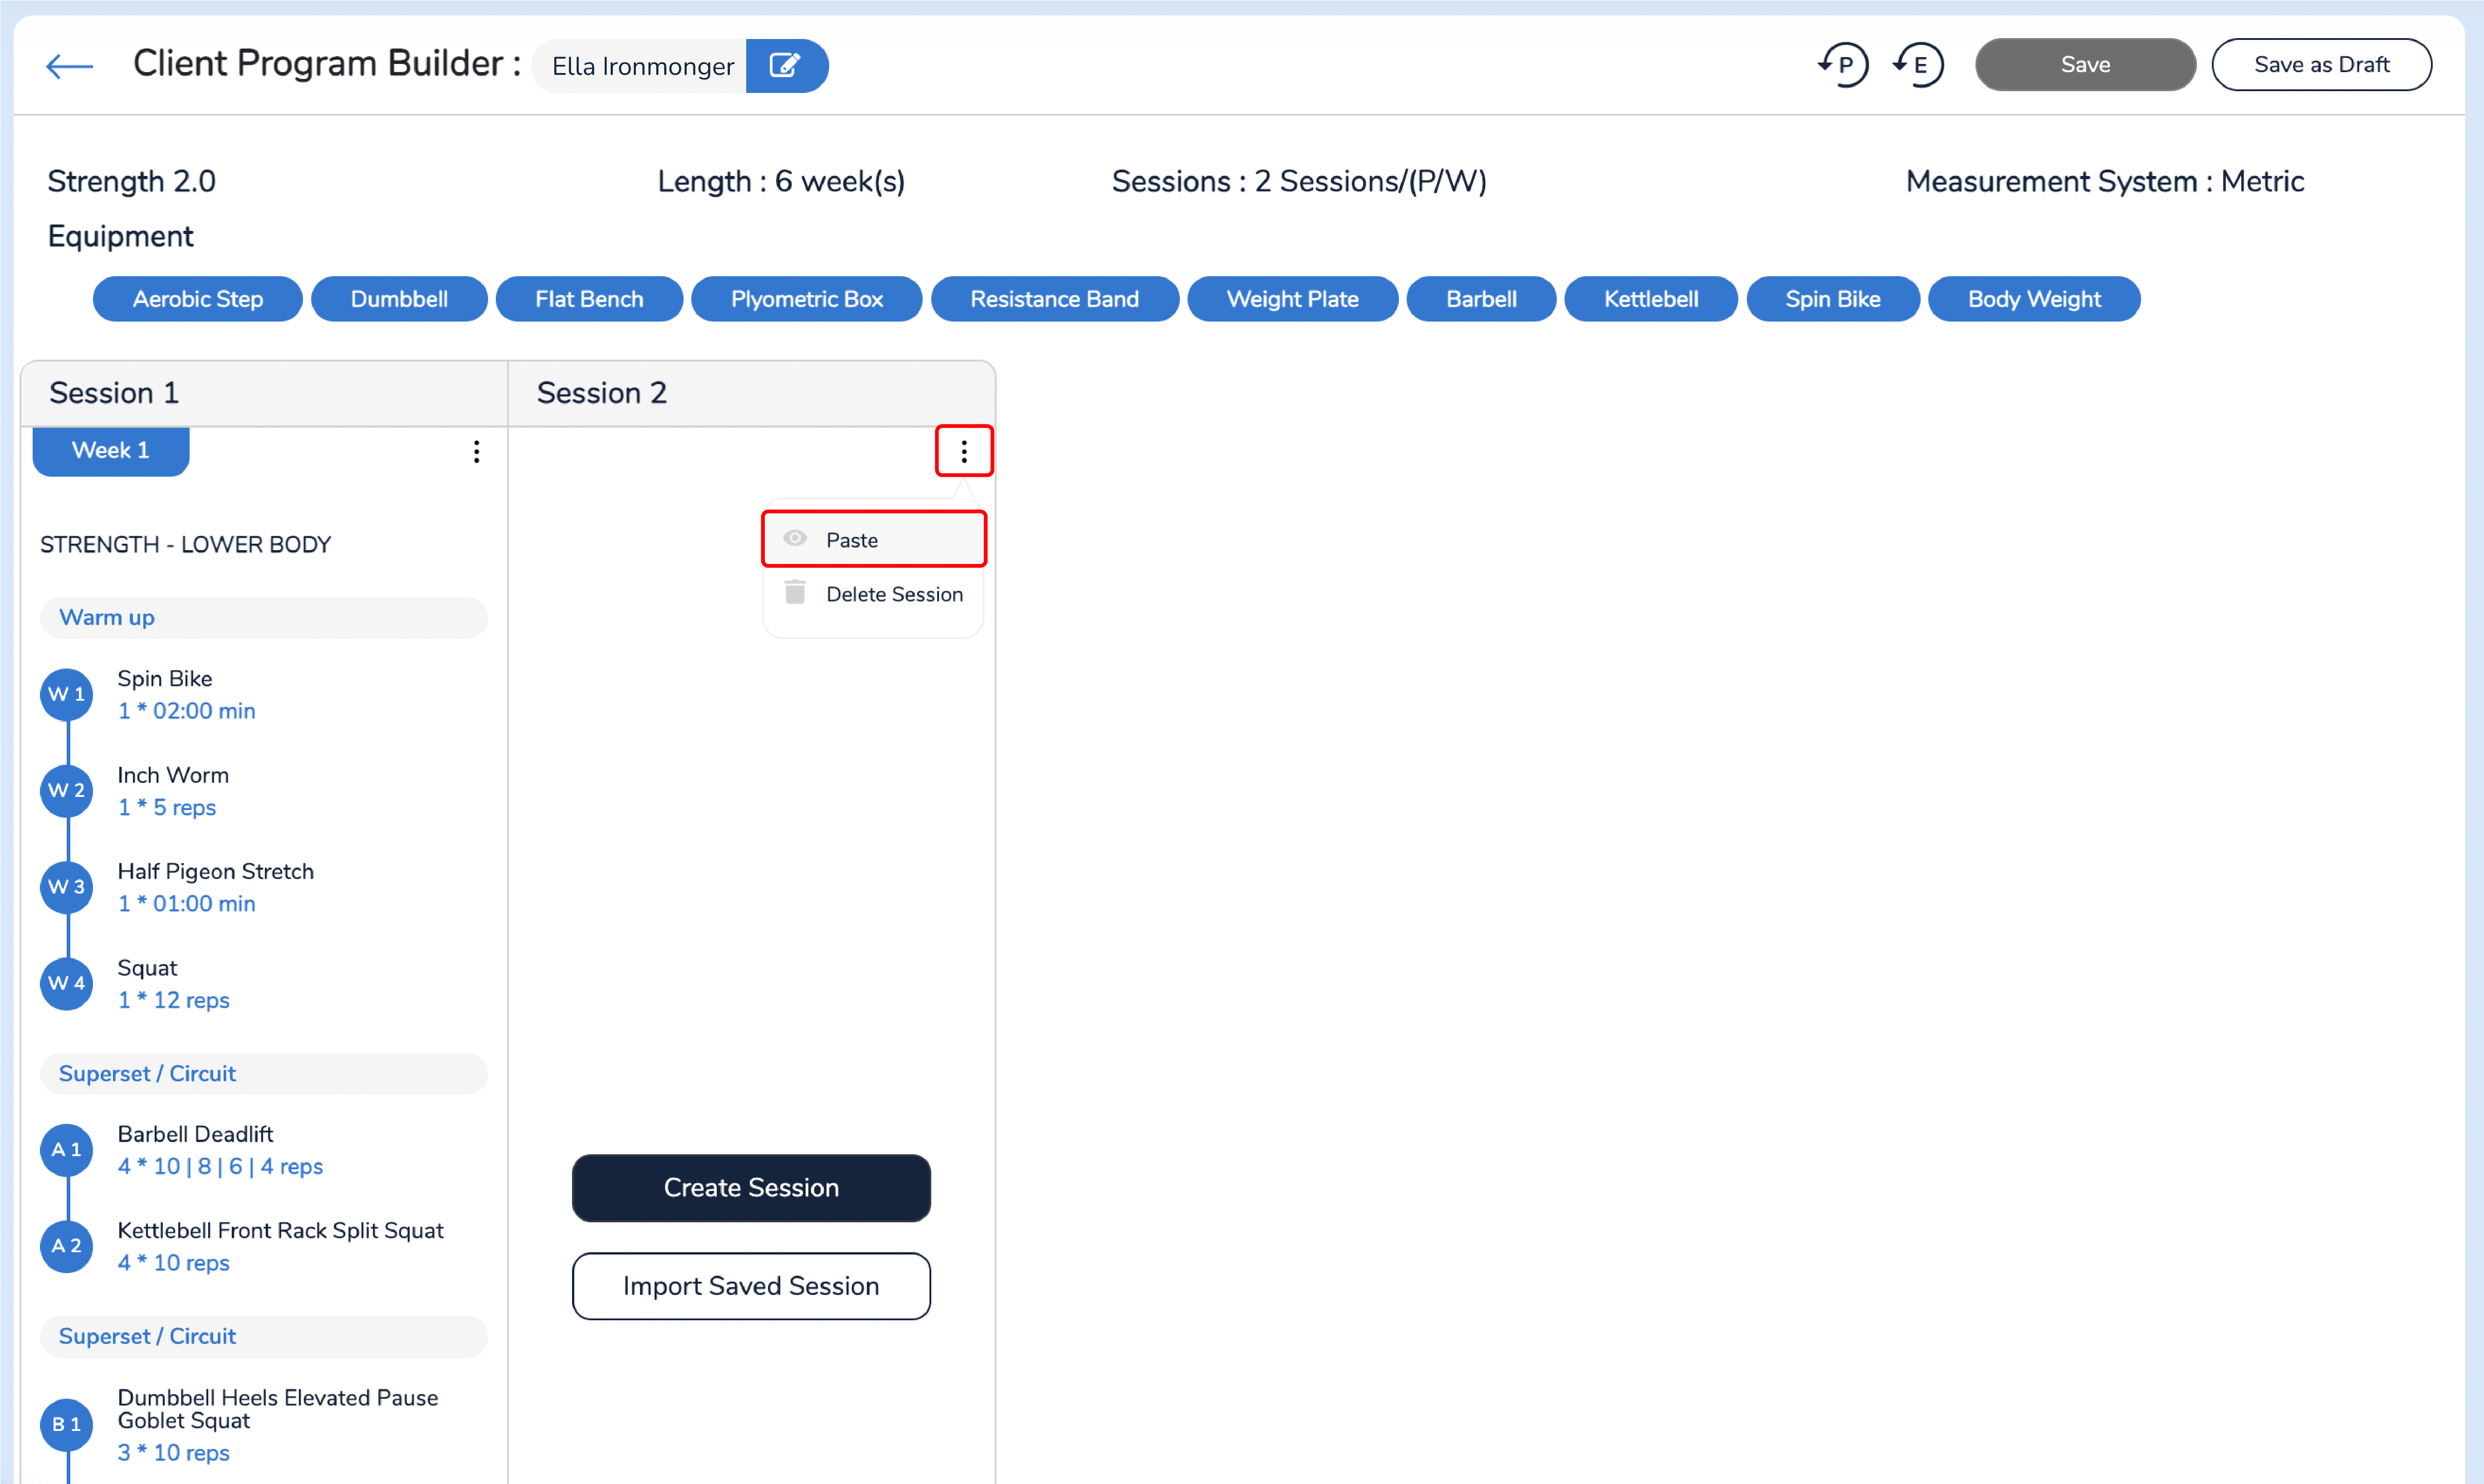Click the Import Saved Session button
Image resolution: width=2484 pixels, height=1484 pixels.
click(x=751, y=1286)
